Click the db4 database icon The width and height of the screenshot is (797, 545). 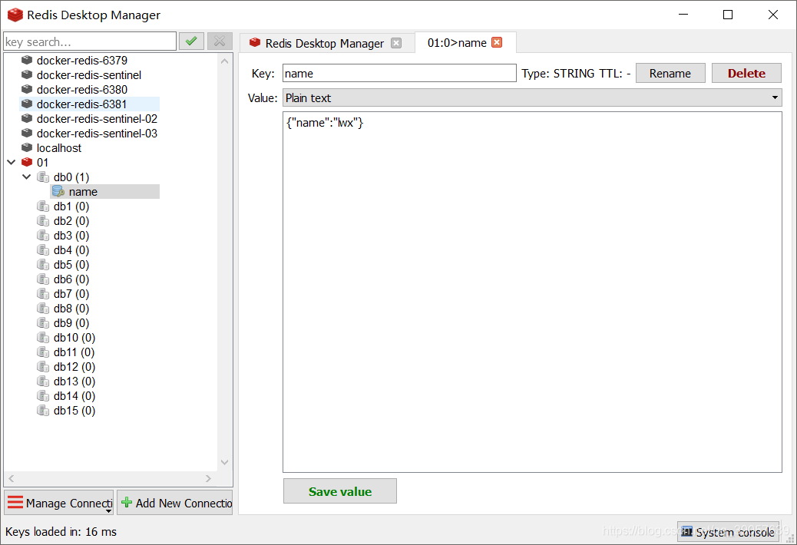pos(43,250)
